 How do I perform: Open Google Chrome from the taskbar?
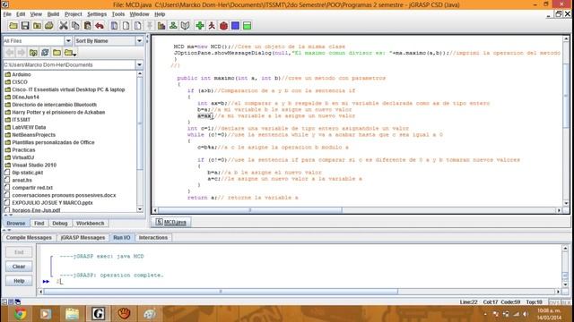tap(20, 314)
